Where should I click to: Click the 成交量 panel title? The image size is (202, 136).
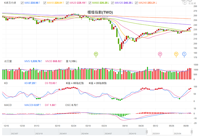point(8,61)
